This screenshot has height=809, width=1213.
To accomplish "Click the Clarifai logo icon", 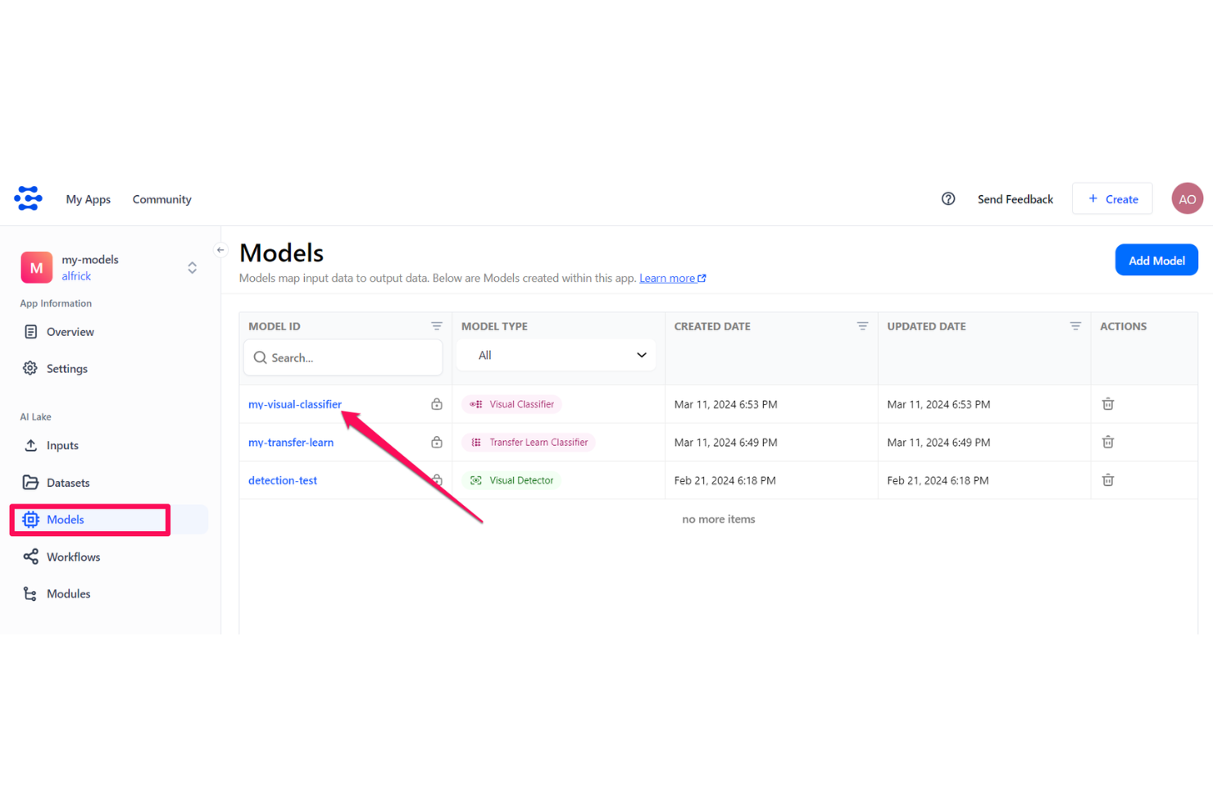I will [x=28, y=198].
